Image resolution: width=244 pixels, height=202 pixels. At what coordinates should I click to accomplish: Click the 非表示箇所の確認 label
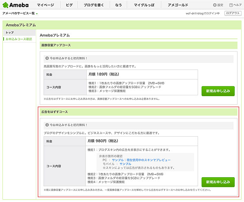(111, 156)
